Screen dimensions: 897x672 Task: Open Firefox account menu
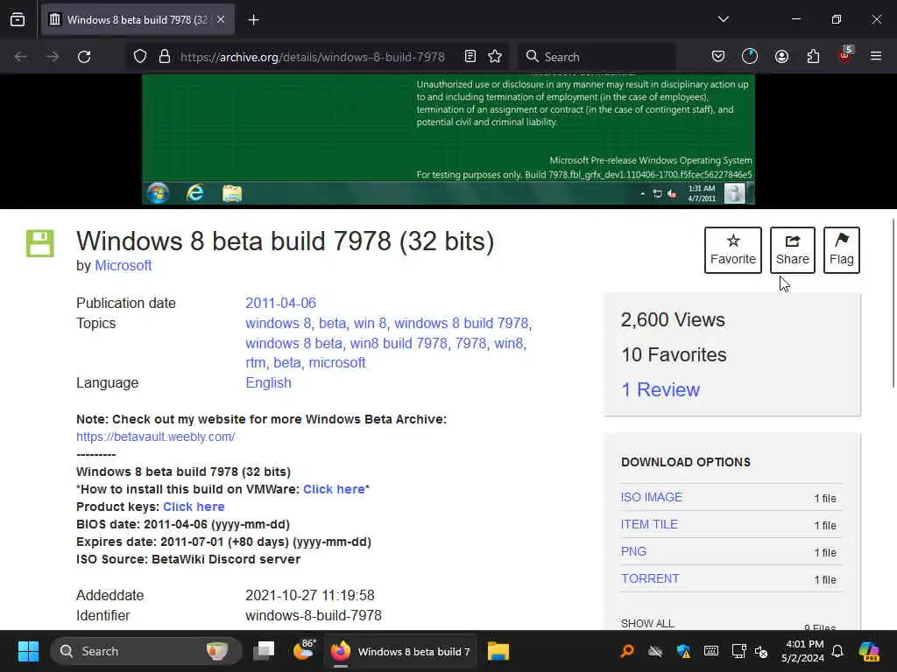click(x=781, y=56)
